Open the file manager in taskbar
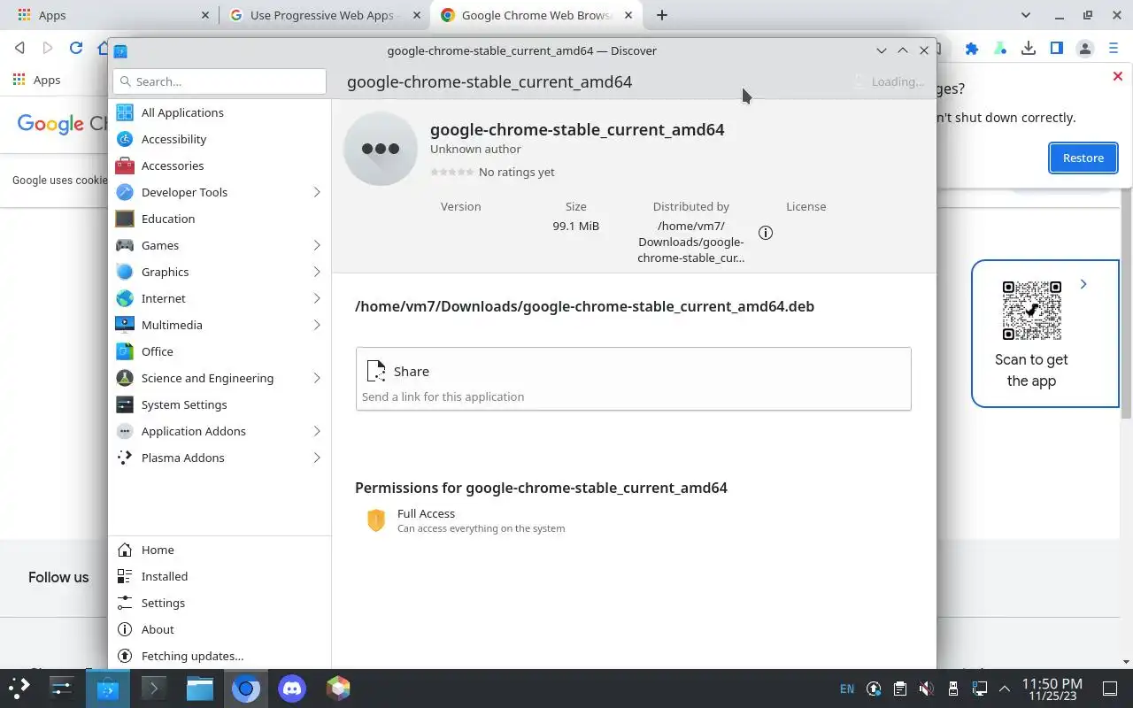 [200, 688]
